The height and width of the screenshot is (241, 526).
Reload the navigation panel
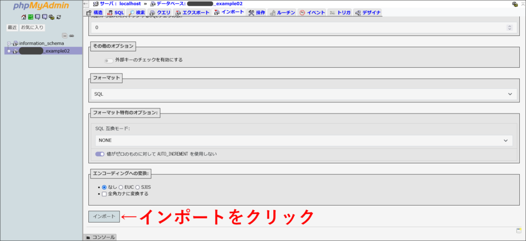(59, 17)
